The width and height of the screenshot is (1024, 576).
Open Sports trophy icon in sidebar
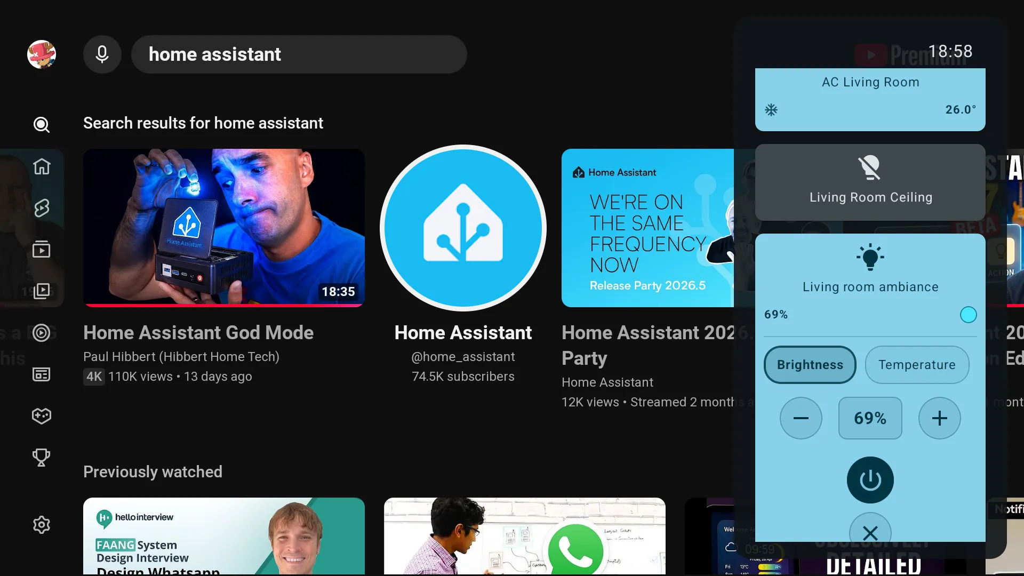pyautogui.click(x=42, y=458)
